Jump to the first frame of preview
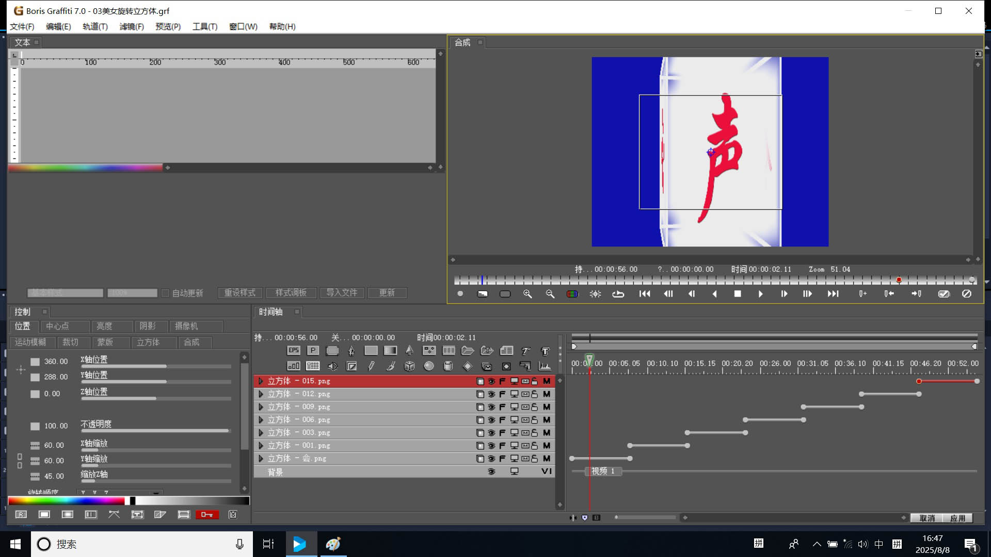This screenshot has height=557, width=991. pos(645,293)
